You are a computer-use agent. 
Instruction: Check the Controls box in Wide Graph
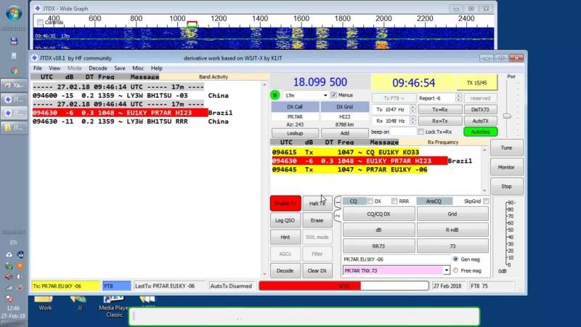coord(39,23)
